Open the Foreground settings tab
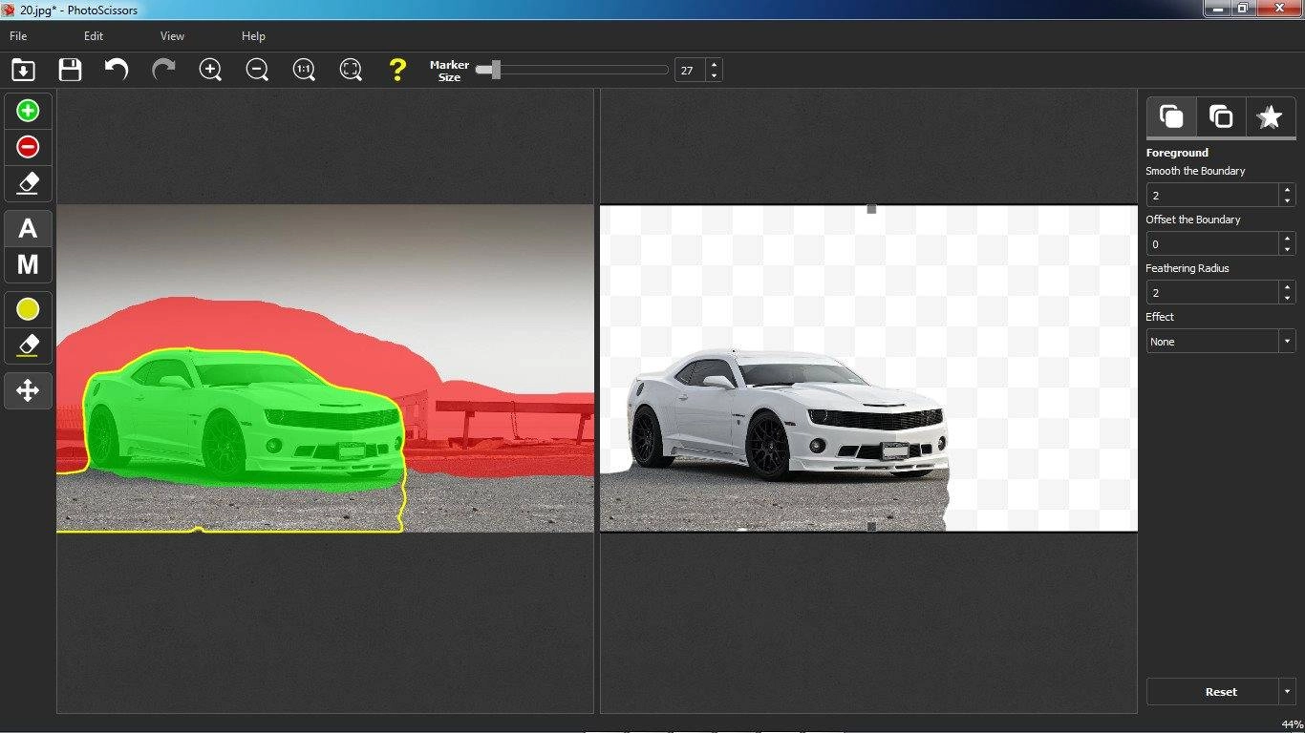Image resolution: width=1305 pixels, height=733 pixels. pos(1171,116)
